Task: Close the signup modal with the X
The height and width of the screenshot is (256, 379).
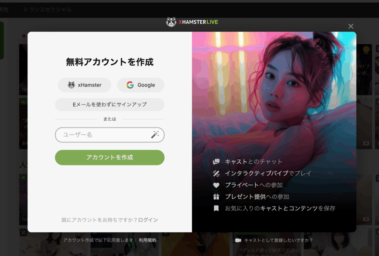Action: (351, 26)
